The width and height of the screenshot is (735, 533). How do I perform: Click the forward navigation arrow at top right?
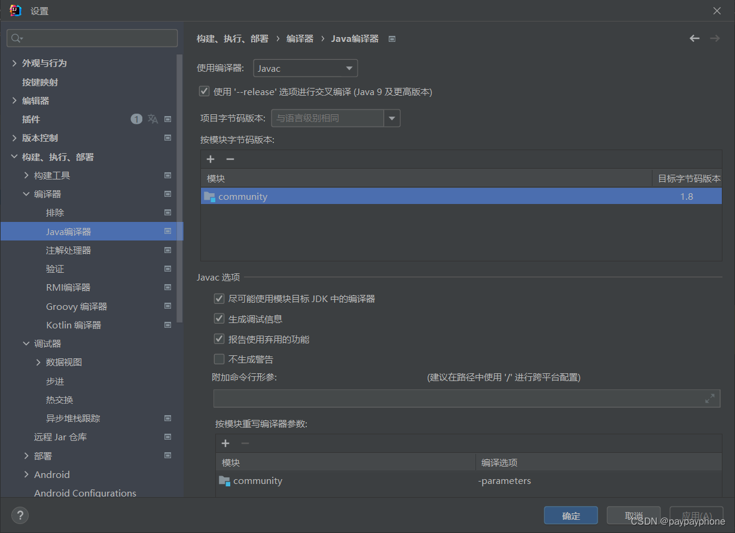click(715, 38)
